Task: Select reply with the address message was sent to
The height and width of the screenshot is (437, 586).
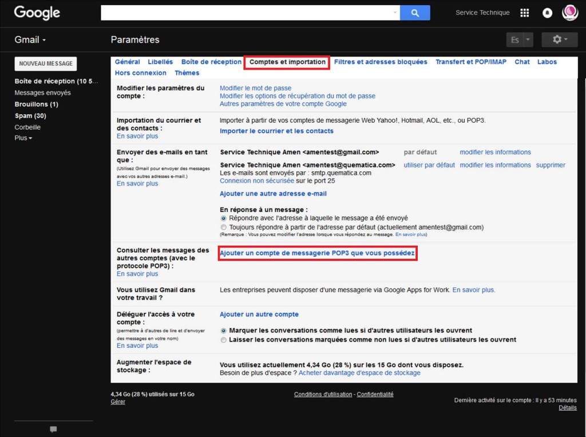Action: [224, 218]
